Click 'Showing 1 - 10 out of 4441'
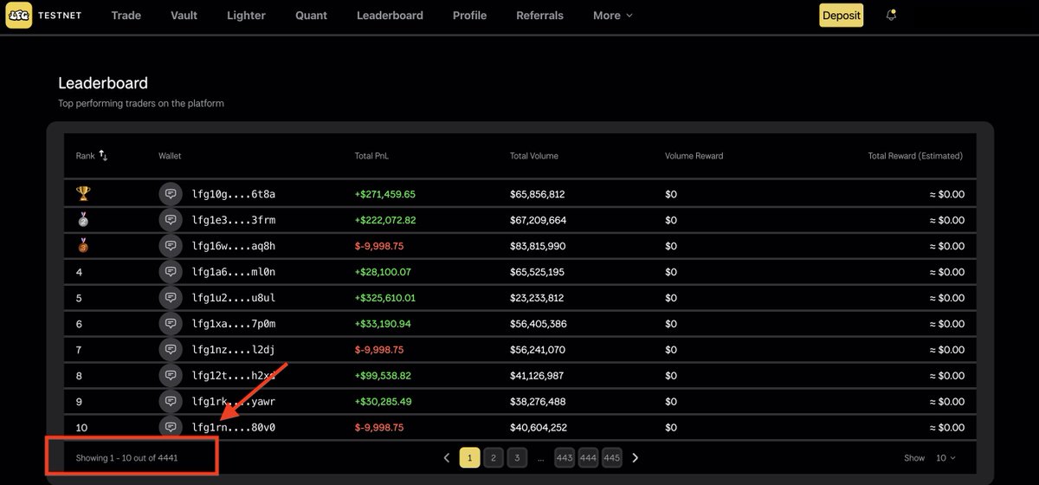The width and height of the screenshot is (1039, 485). click(127, 457)
